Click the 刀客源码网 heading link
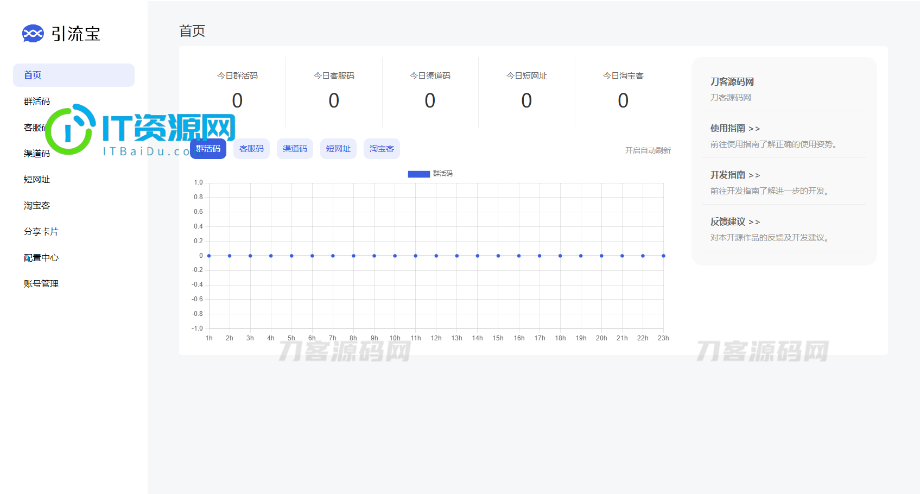This screenshot has width=920, height=494. pos(732,81)
